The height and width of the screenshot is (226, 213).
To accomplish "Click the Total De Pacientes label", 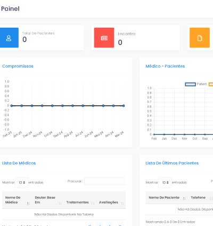I will [x=38, y=33].
